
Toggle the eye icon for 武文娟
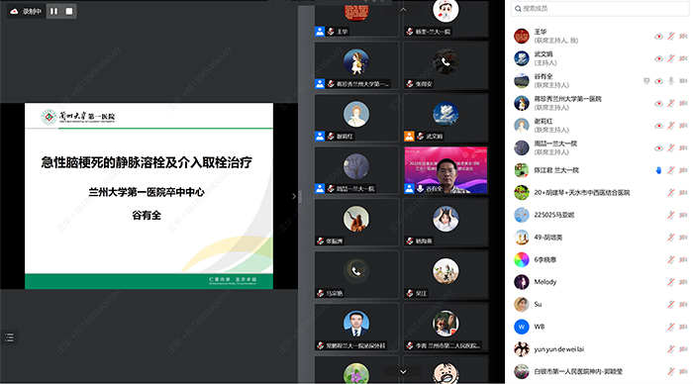(658, 58)
